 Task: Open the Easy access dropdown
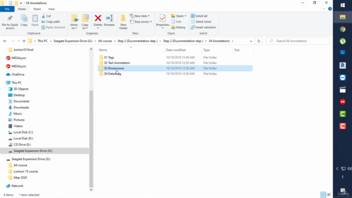(141, 22)
